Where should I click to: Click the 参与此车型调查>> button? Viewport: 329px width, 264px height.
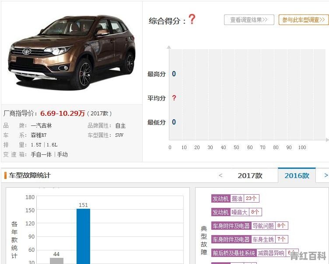(x=303, y=20)
